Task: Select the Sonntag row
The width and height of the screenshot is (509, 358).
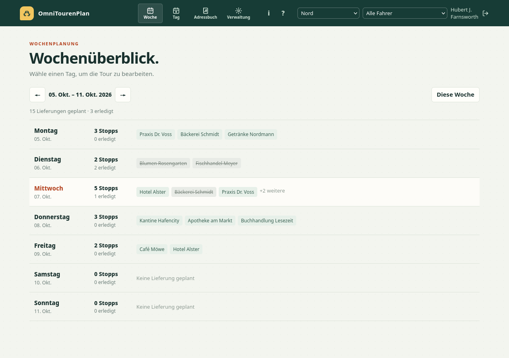Action: coord(254,306)
